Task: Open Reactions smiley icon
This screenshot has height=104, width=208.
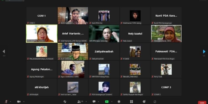Action: [x=144, y=102]
